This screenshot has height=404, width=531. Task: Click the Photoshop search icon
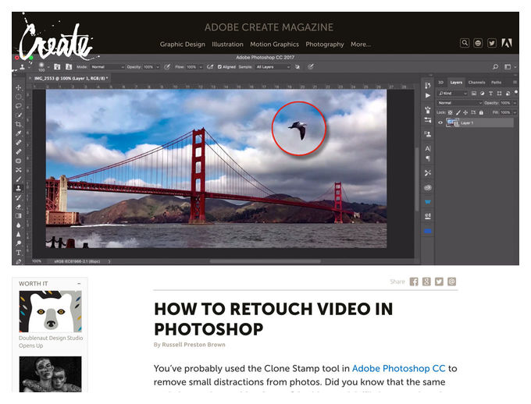[x=495, y=66]
